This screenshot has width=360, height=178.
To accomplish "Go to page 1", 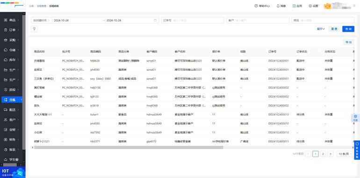I will (x=316, y=154).
